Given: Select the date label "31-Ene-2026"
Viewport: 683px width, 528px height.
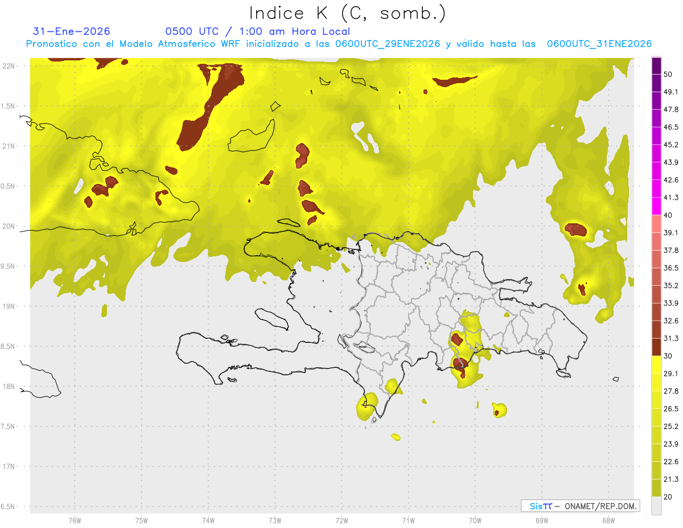Looking at the screenshot, I should click(72, 31).
